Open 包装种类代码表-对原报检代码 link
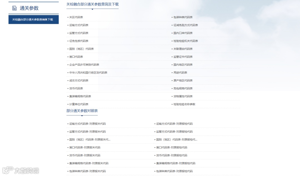Screen dimensions: 300x176 (174, 171)
